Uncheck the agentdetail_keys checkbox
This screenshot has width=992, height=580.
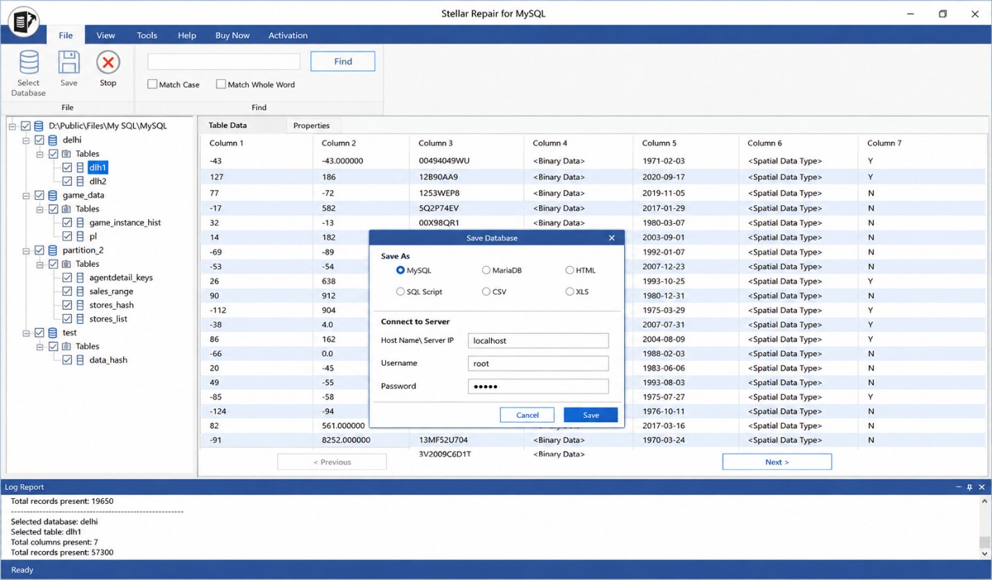(x=67, y=277)
